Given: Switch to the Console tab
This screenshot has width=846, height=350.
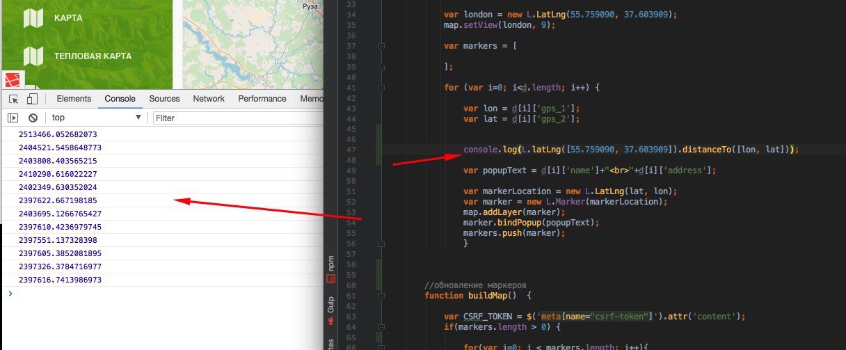Looking at the screenshot, I should (120, 99).
